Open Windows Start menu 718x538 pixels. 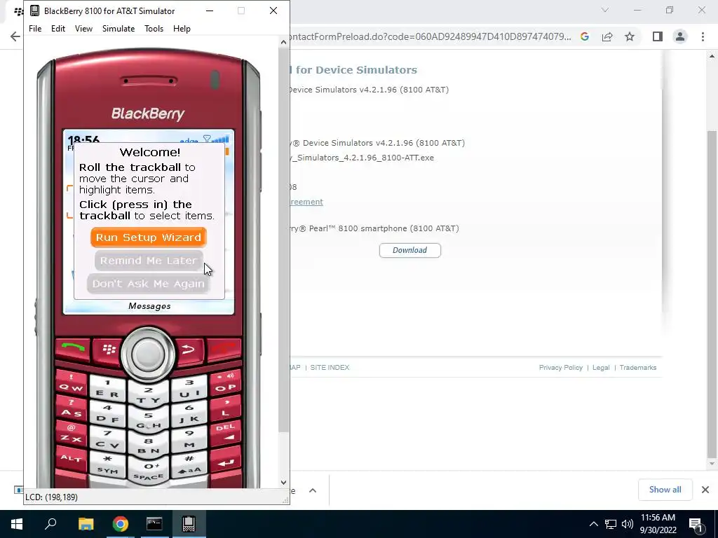17,524
